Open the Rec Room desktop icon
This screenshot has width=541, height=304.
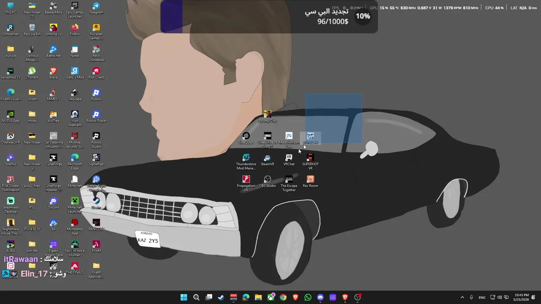tap(310, 182)
